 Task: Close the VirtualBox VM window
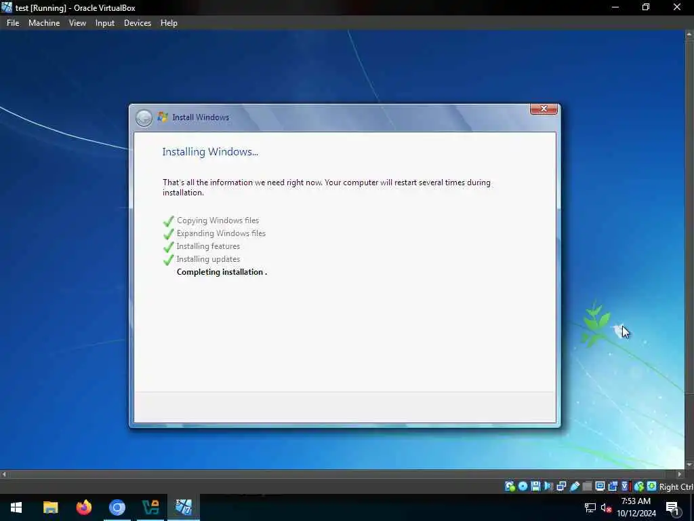pyautogui.click(x=677, y=7)
